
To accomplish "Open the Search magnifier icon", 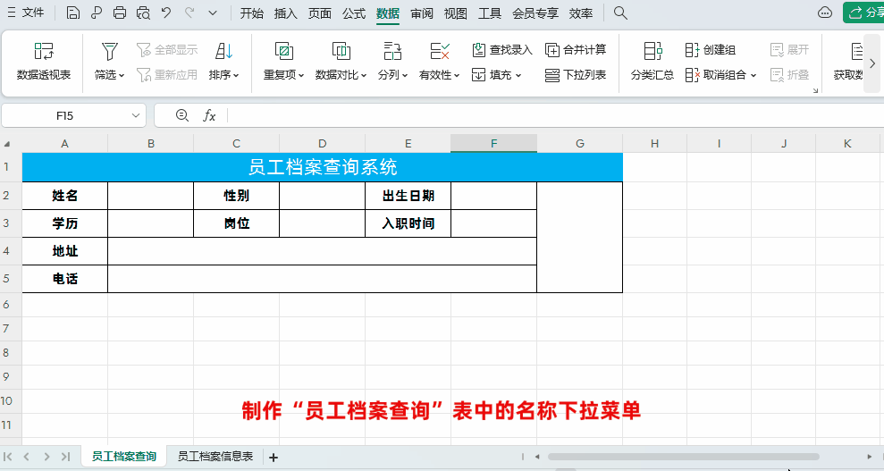I will pyautogui.click(x=620, y=13).
